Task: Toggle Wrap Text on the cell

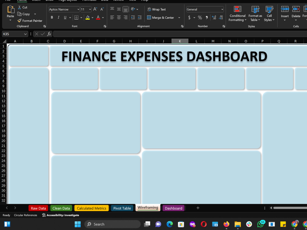Action: click(157, 9)
